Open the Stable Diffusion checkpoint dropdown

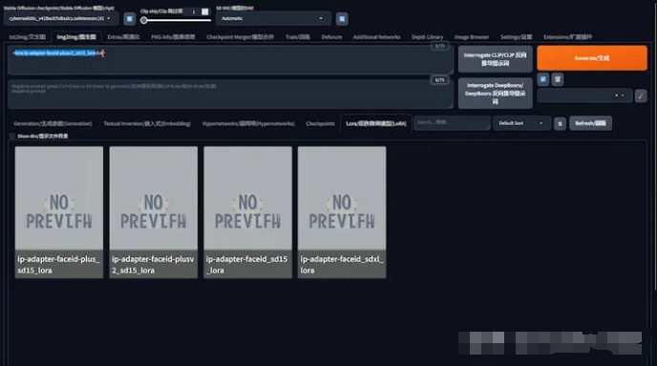coord(61,18)
